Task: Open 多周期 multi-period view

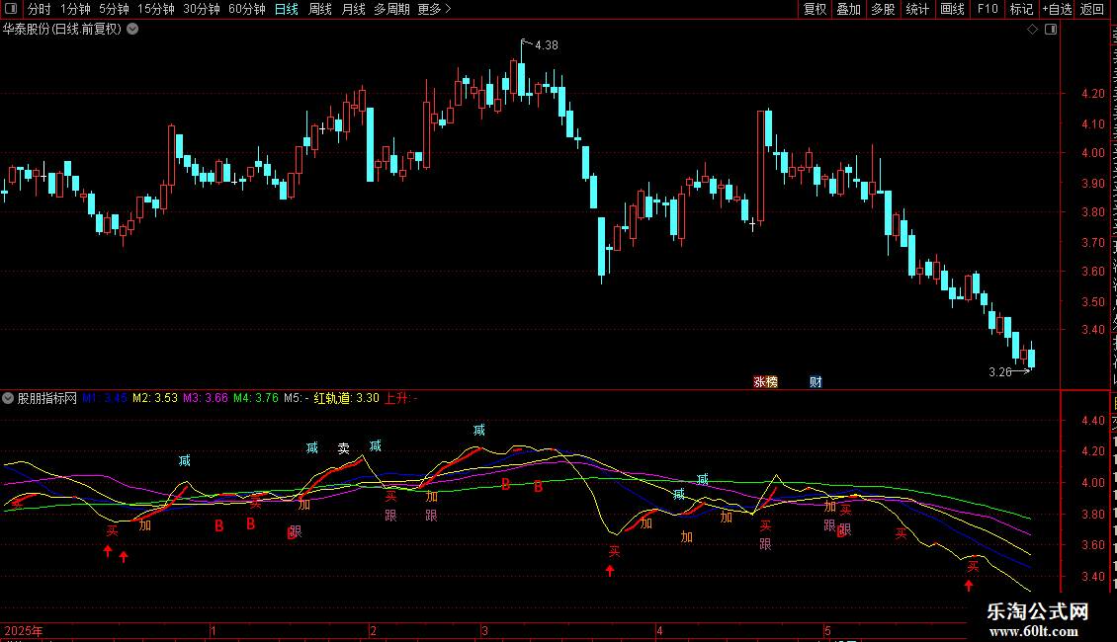Action: pos(391,9)
